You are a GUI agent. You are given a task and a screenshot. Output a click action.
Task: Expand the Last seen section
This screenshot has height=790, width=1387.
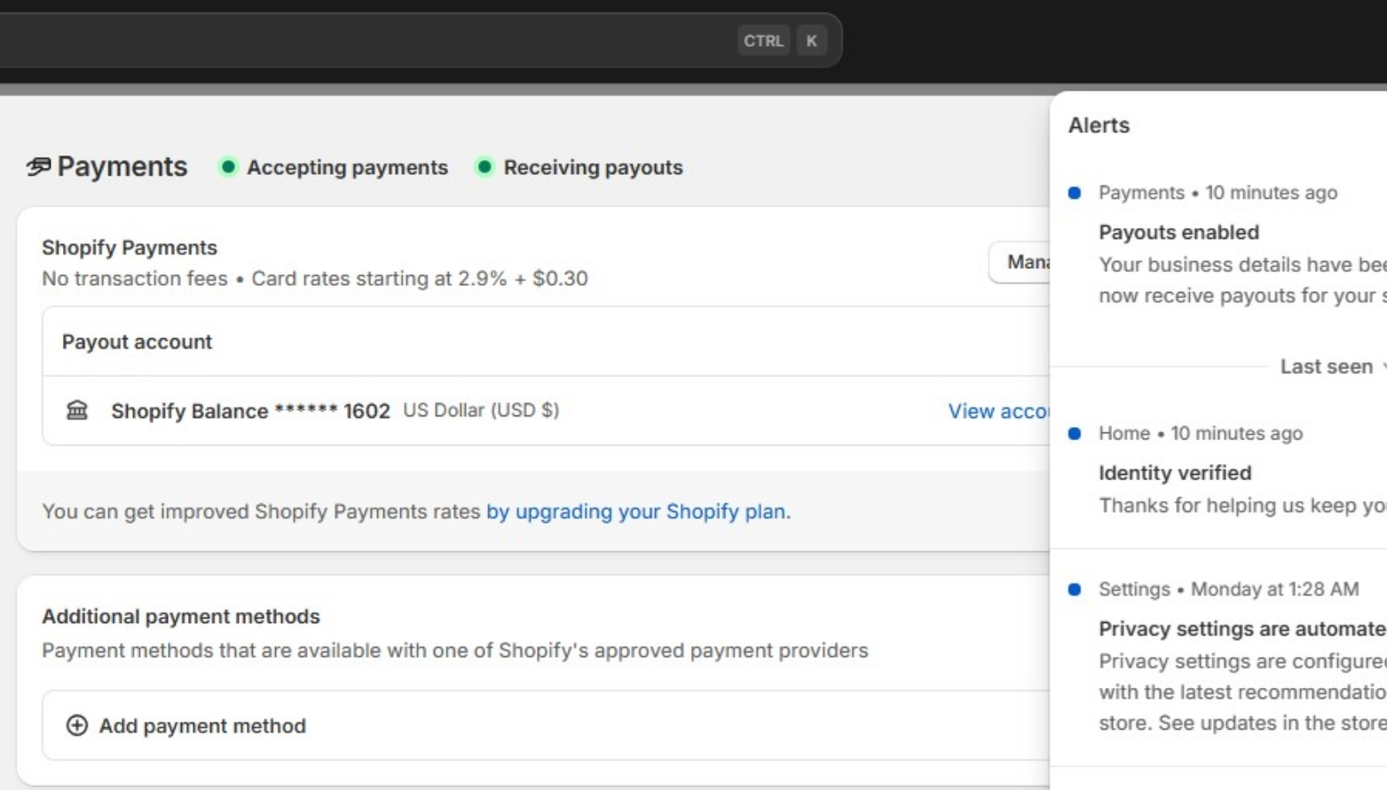tap(1327, 366)
